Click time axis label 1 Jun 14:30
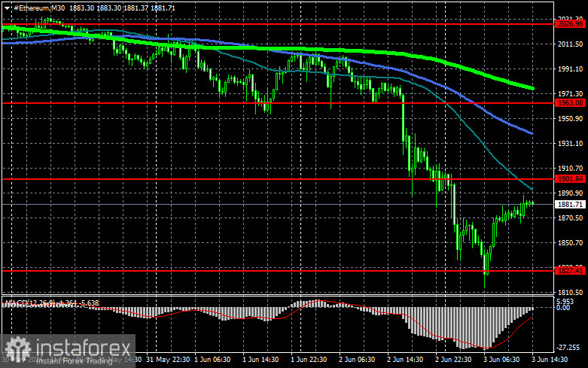 coord(260,360)
